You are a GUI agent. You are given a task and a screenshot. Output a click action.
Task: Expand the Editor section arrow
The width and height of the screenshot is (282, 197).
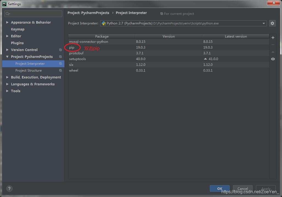[7, 36]
